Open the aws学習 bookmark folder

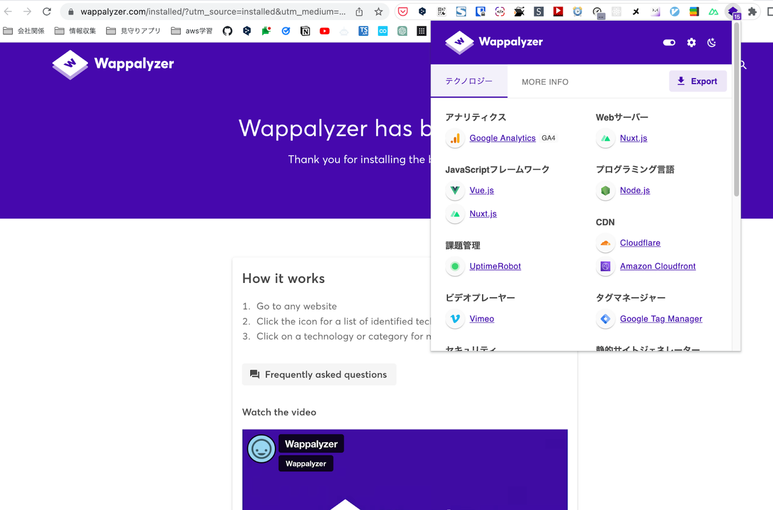(192, 31)
